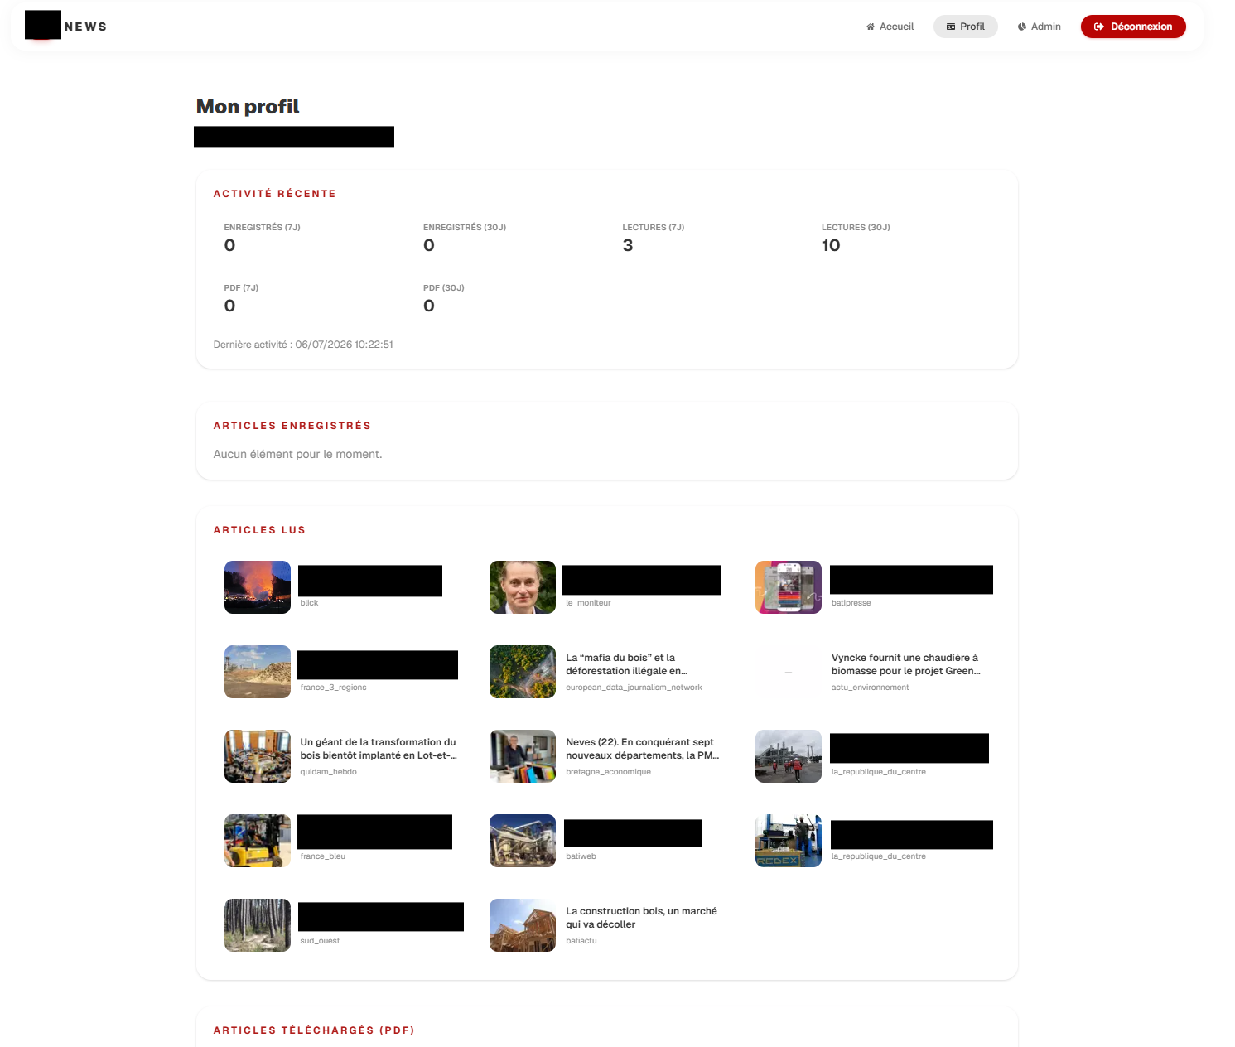Select the Profil navigation item
This screenshot has height=1047, width=1235.
click(x=966, y=27)
